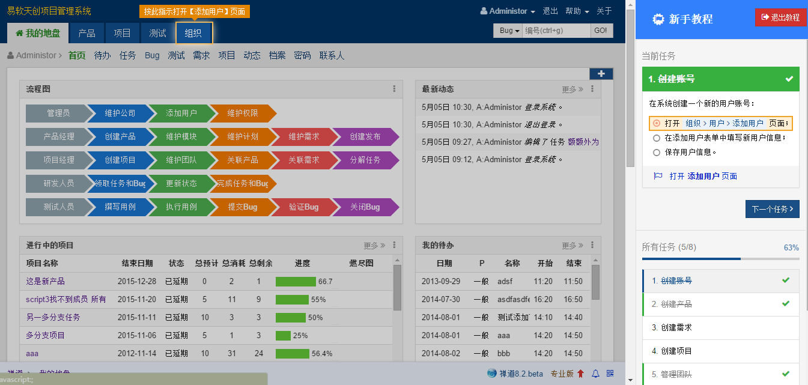808x385 pixels.
Task: Click the 分解任务 flowchart step
Action: click(x=365, y=160)
